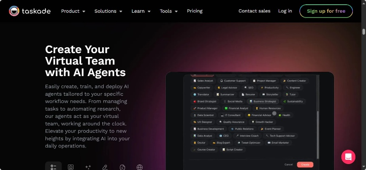This screenshot has width=366, height=170.
Task: Select the globe web feature icon
Action: pyautogui.click(x=139, y=167)
